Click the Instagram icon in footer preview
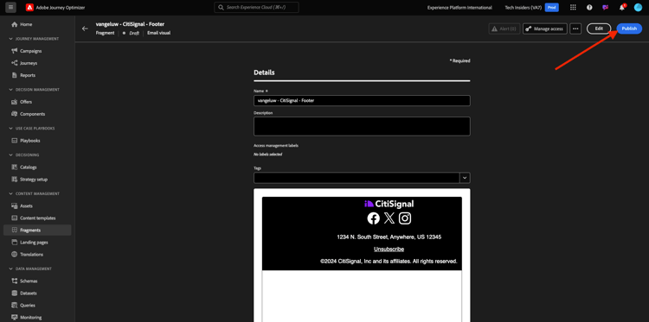The height and width of the screenshot is (322, 649). click(405, 218)
